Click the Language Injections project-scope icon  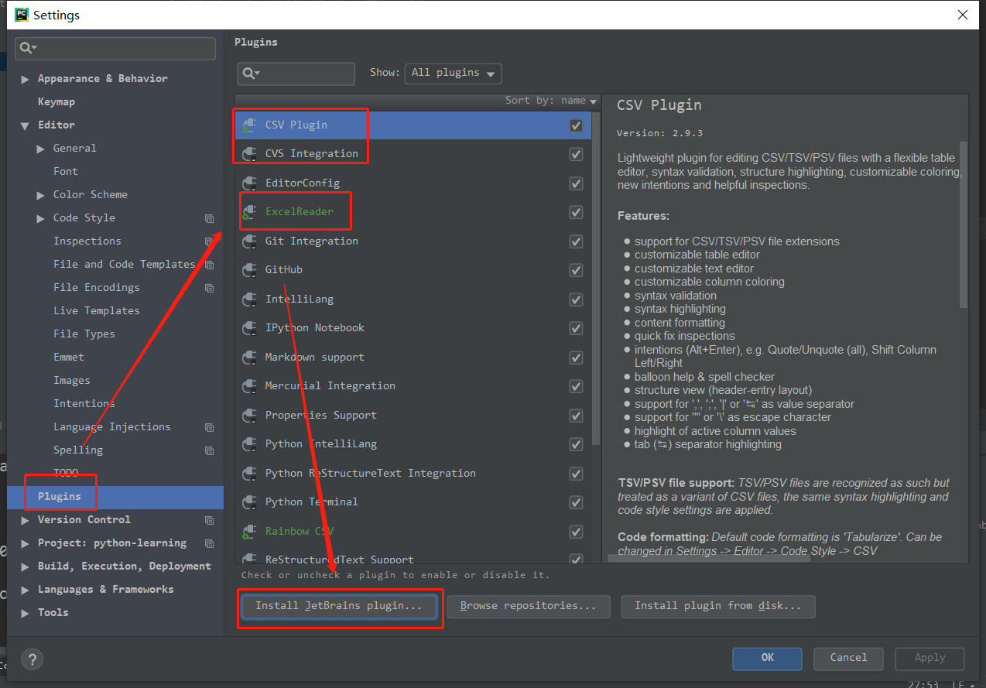coord(209,427)
